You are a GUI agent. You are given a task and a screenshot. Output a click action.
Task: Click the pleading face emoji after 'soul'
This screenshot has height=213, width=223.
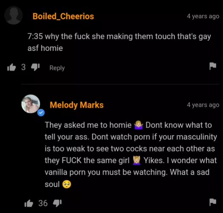pos(67,184)
